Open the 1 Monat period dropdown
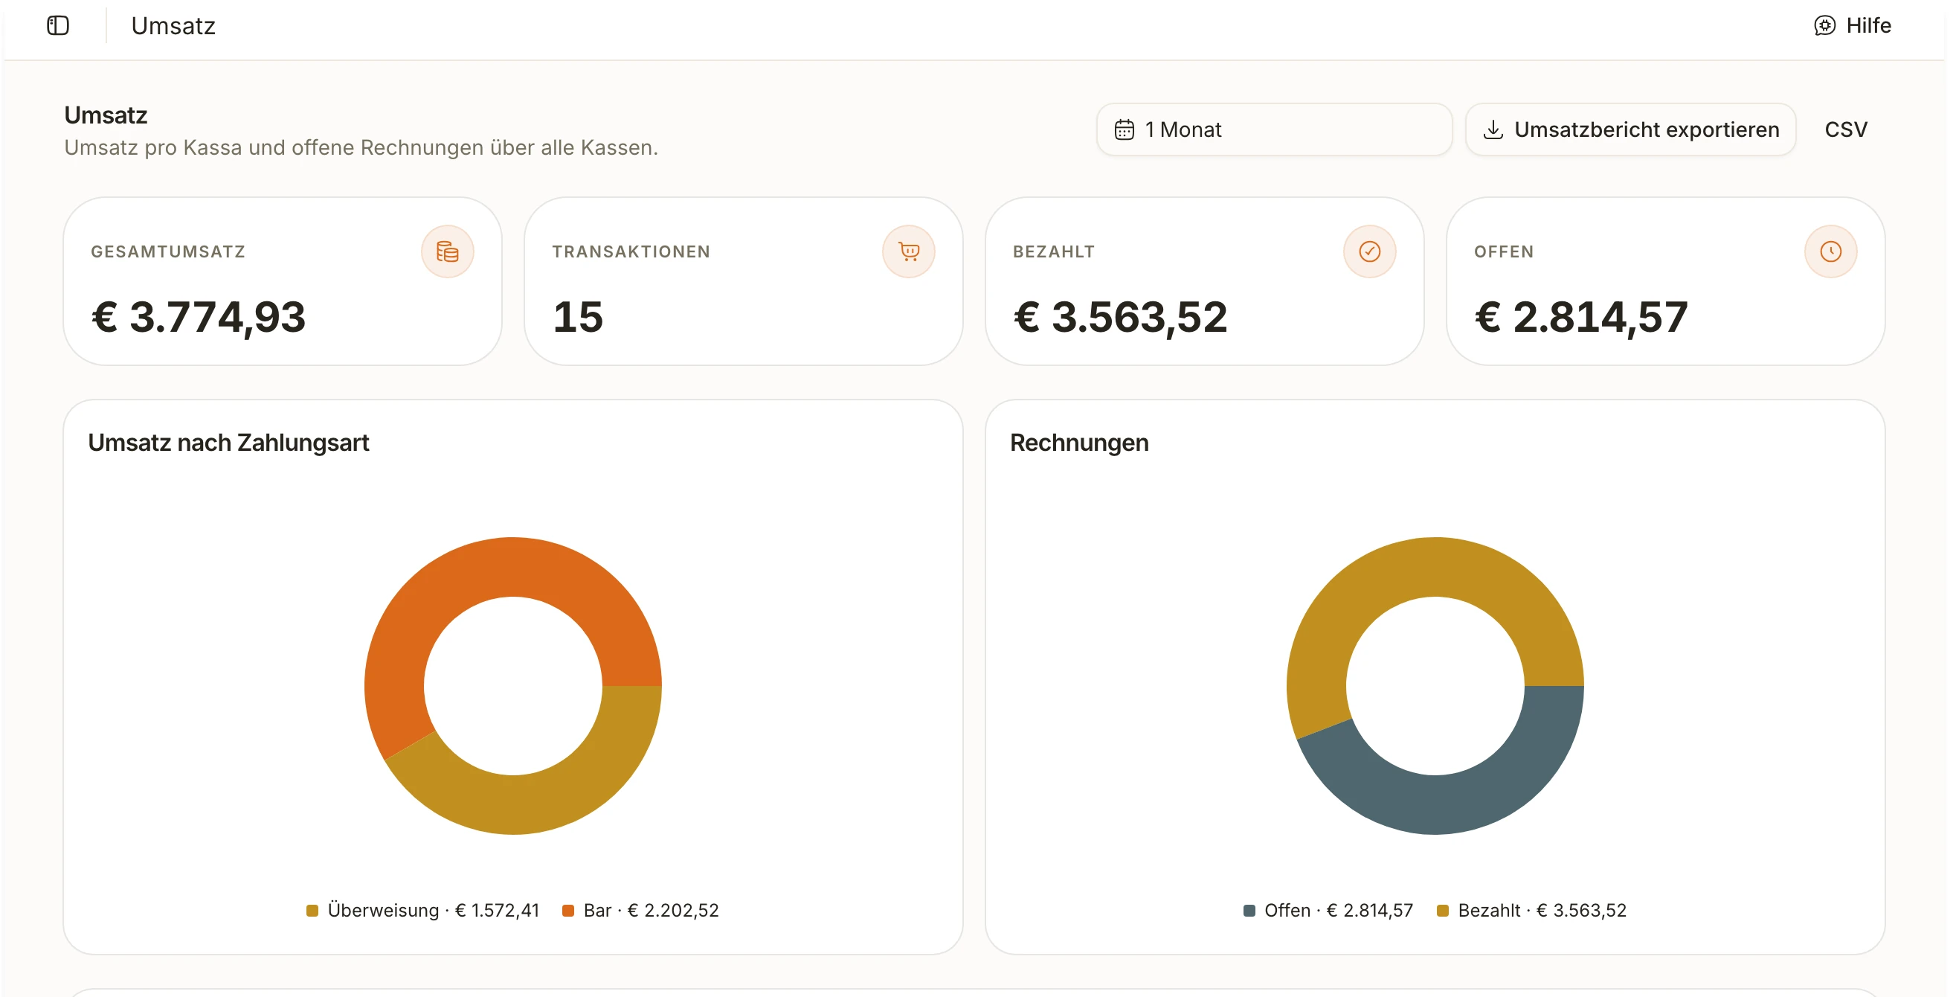 (1273, 130)
